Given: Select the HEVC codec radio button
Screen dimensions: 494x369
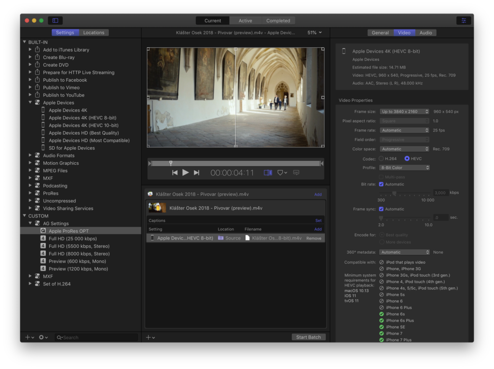Looking at the screenshot, I should [x=407, y=158].
